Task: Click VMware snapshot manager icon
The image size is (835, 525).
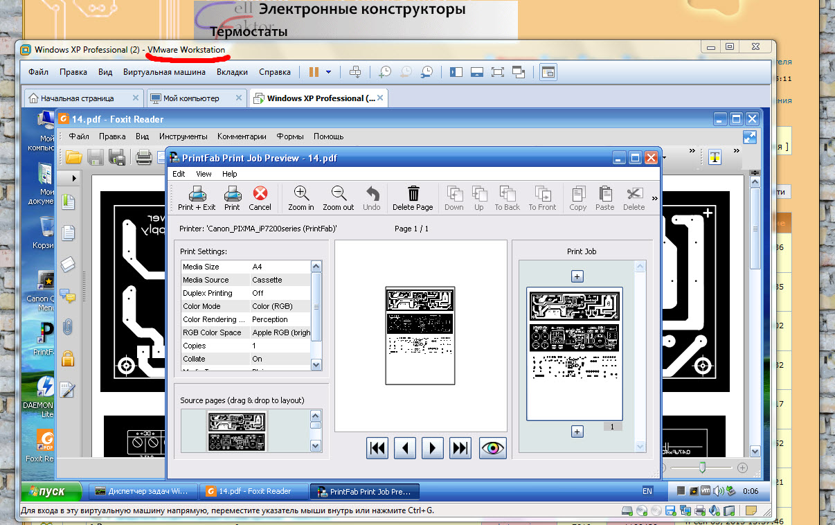Action: pyautogui.click(x=427, y=72)
